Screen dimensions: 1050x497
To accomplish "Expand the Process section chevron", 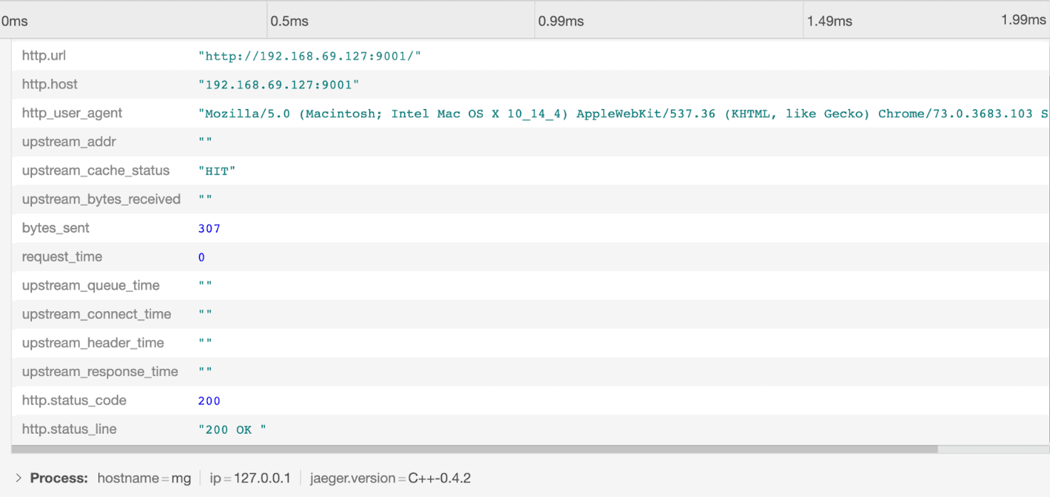I will click(x=19, y=478).
